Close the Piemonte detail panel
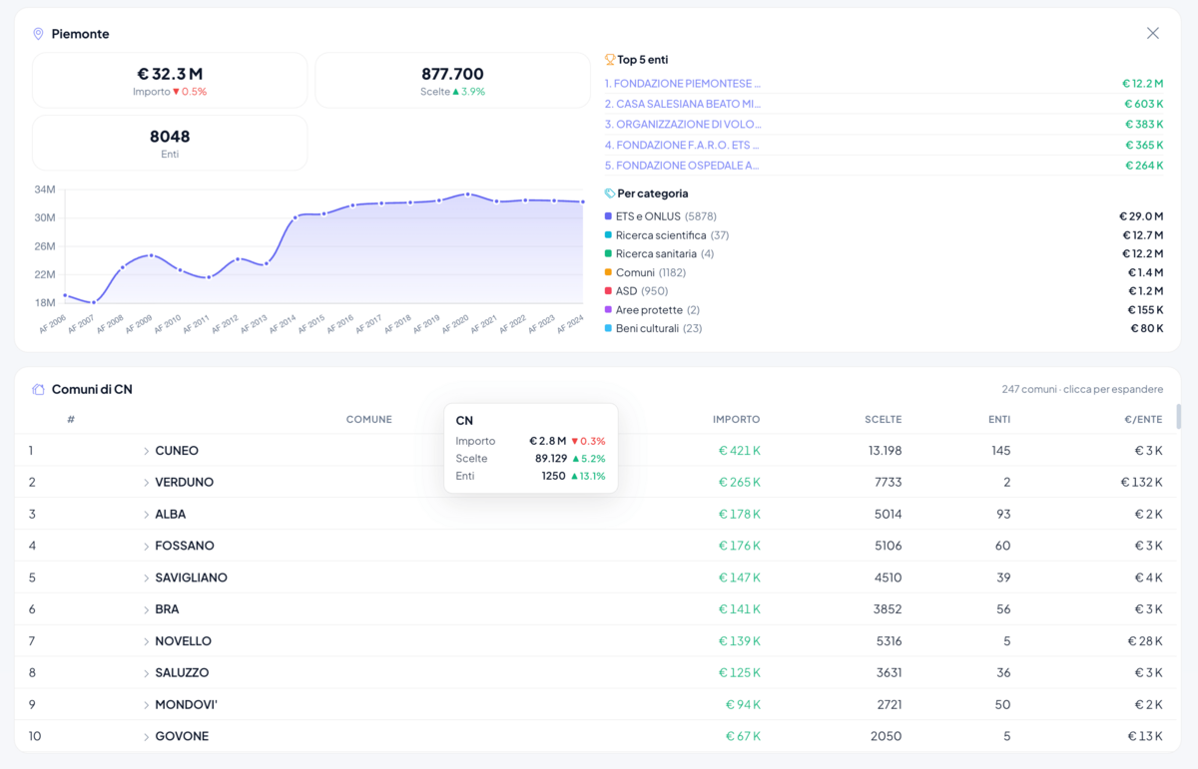The width and height of the screenshot is (1198, 769). [1152, 34]
